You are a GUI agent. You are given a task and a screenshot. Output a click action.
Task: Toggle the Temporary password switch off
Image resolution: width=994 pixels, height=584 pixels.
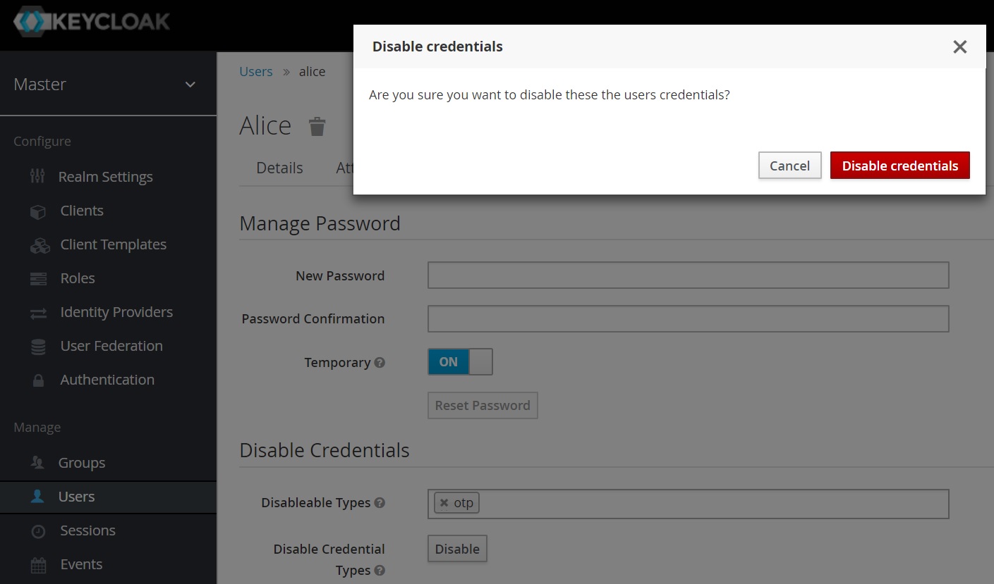click(x=460, y=362)
